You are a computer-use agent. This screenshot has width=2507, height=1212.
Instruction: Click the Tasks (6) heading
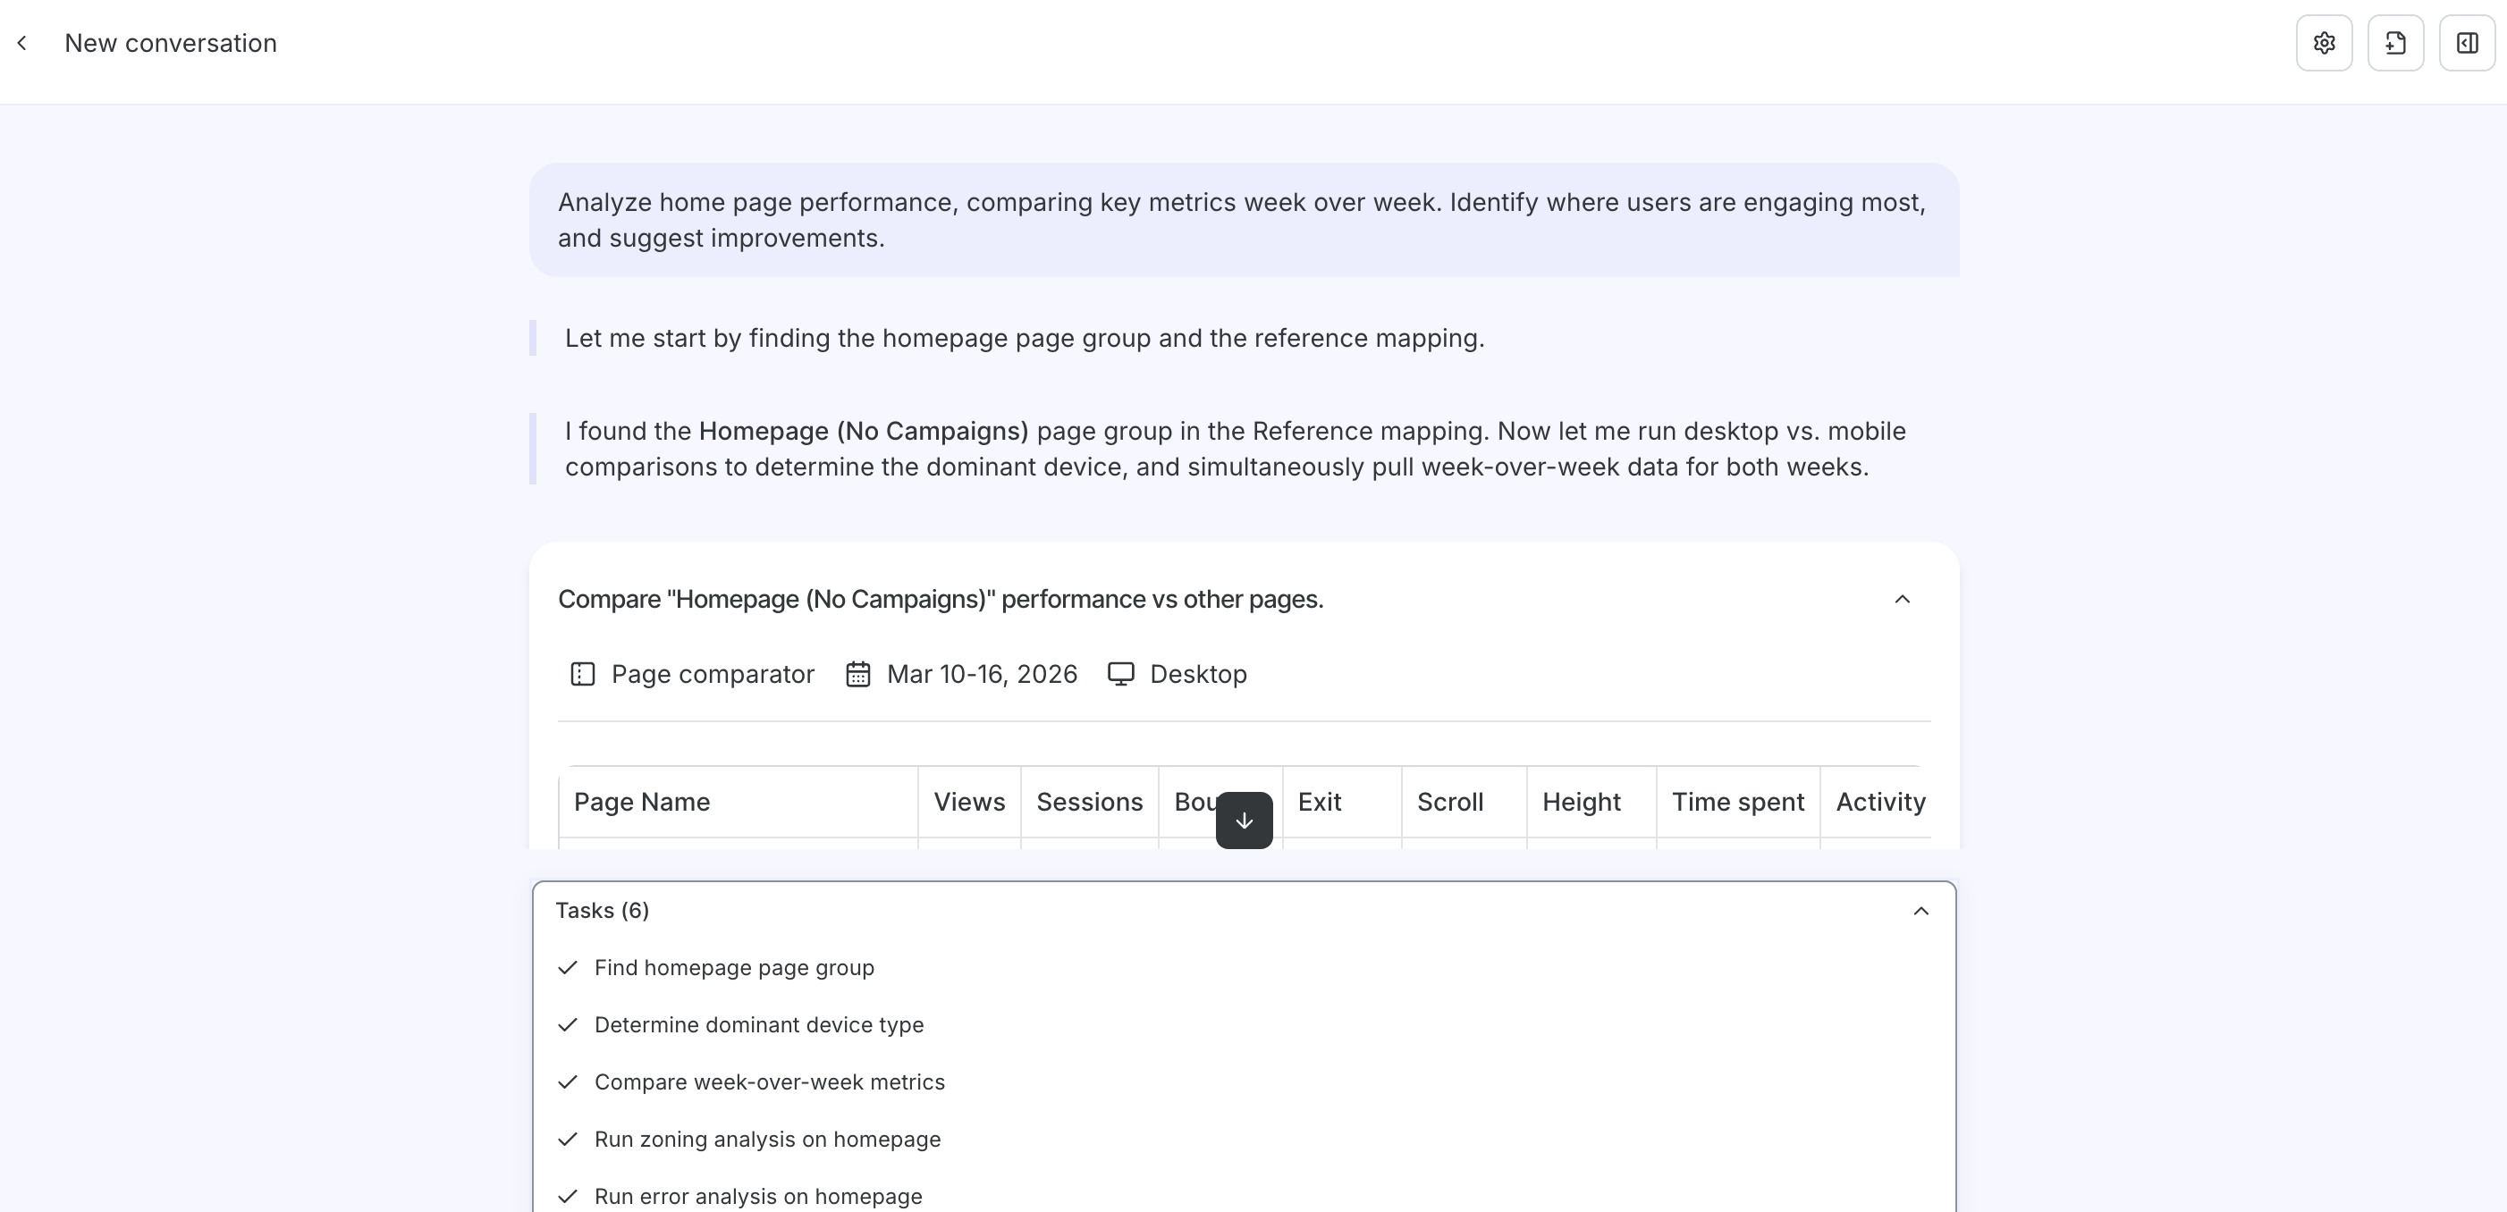click(603, 911)
